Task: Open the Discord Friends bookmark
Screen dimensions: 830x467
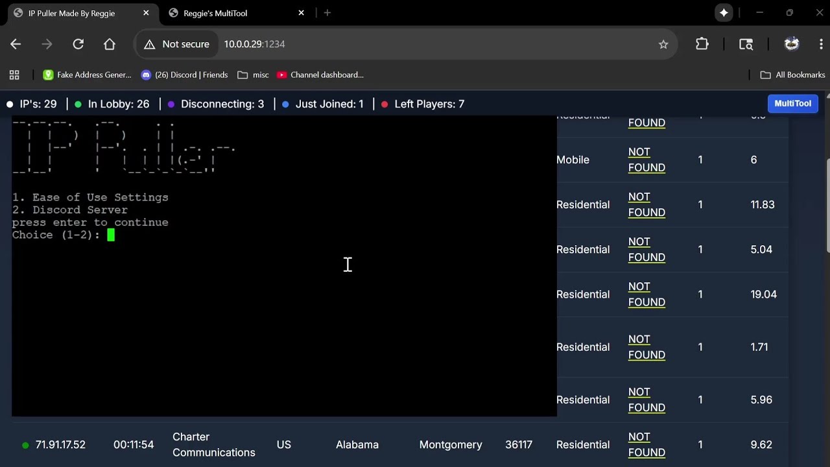Action: point(185,75)
